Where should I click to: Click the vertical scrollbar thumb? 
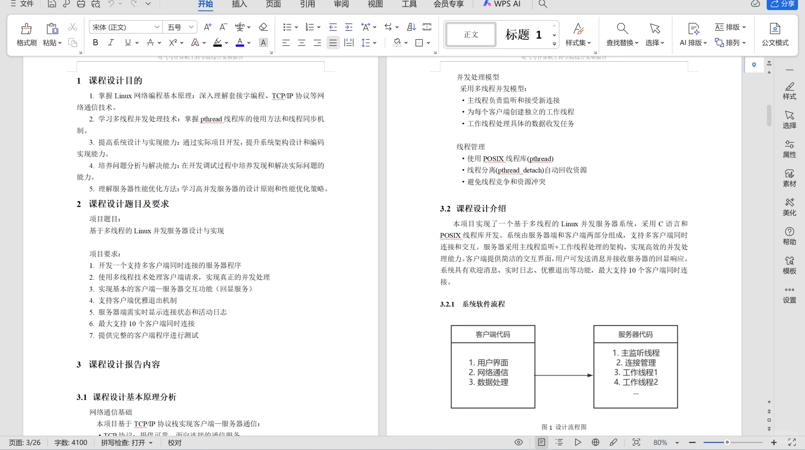(x=768, y=116)
